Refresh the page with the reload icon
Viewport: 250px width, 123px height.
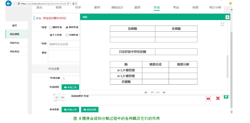(x=76, y=3)
